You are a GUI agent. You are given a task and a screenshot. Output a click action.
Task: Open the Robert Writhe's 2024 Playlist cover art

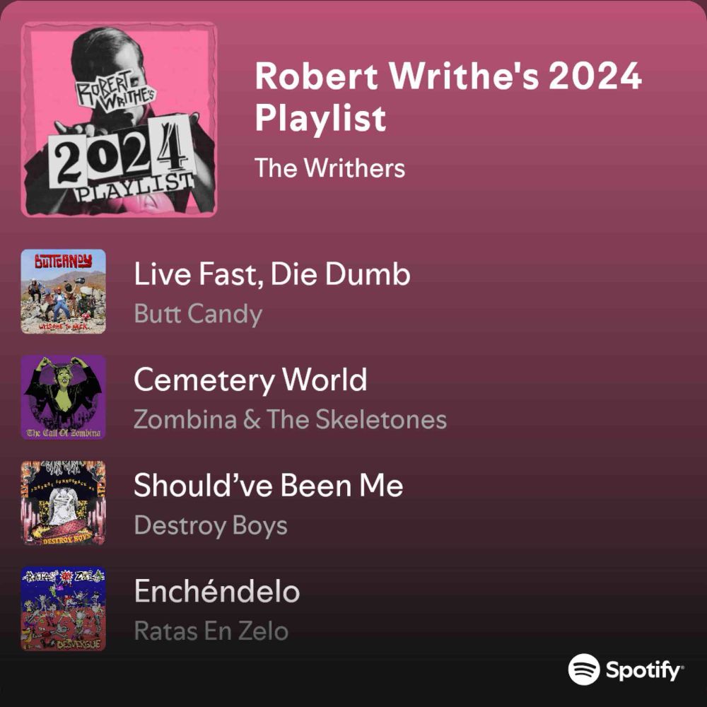point(119,119)
